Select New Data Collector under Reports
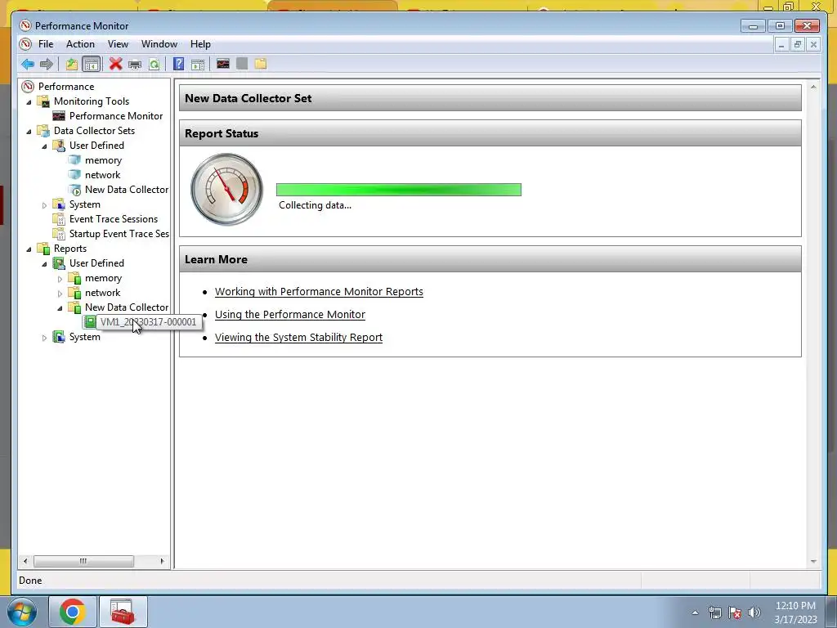The image size is (837, 628). pos(127,307)
